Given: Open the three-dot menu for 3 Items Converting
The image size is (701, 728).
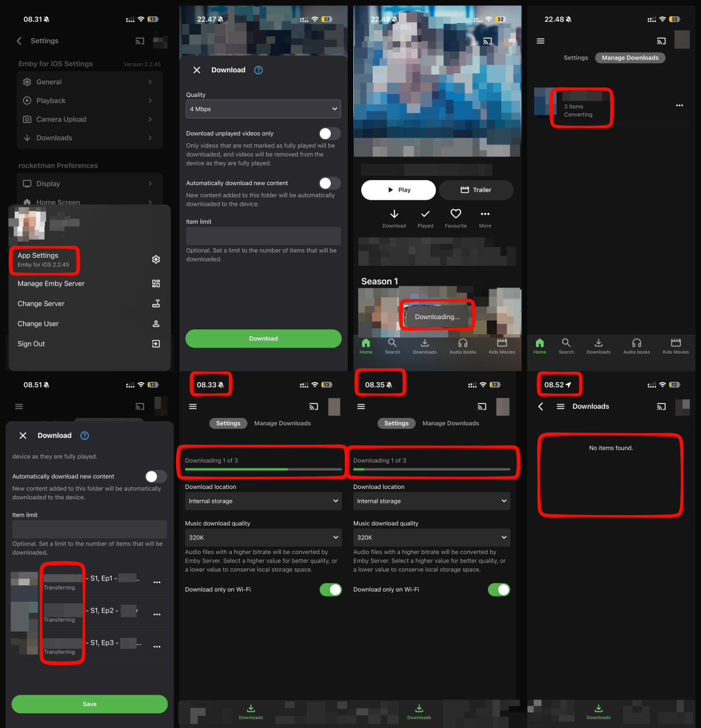Looking at the screenshot, I should tap(679, 106).
